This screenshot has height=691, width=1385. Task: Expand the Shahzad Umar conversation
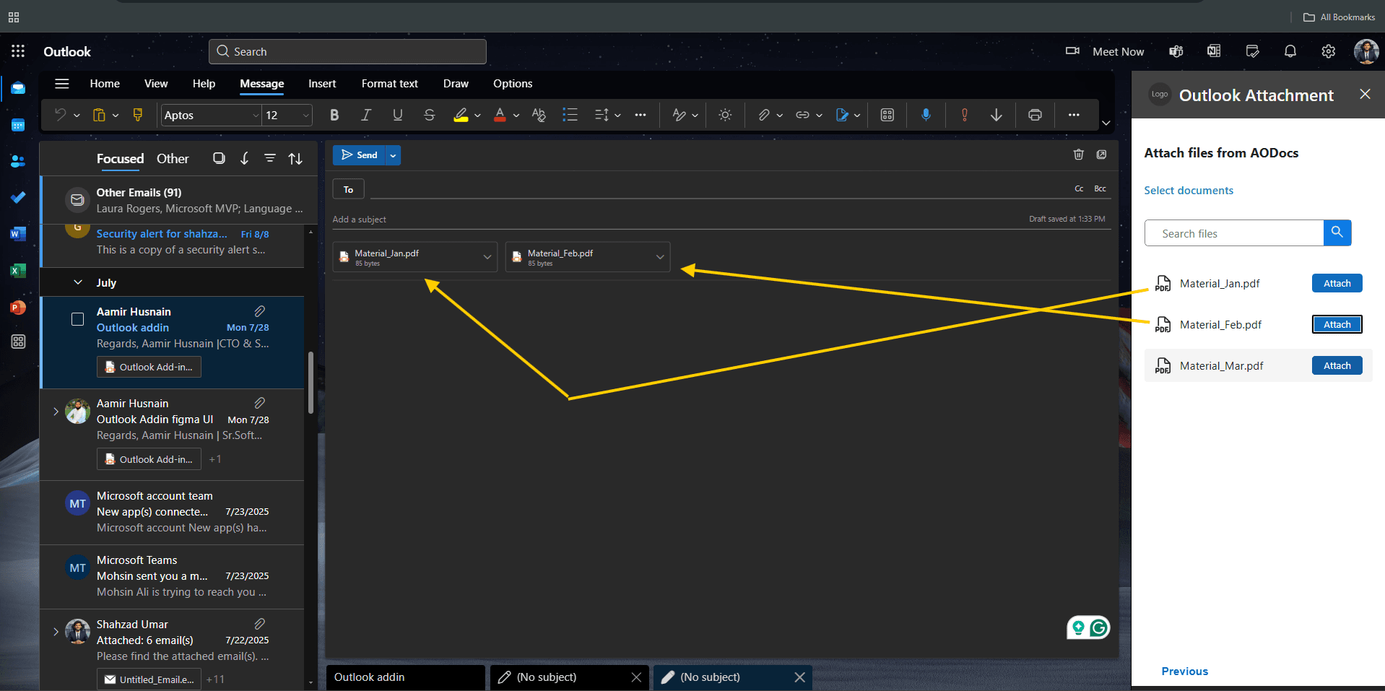(56, 632)
